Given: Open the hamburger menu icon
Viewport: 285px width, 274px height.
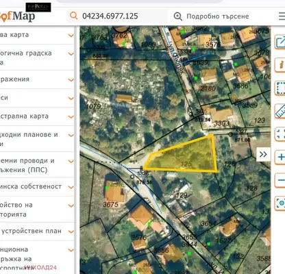Looking at the screenshot, I should (282, 16).
